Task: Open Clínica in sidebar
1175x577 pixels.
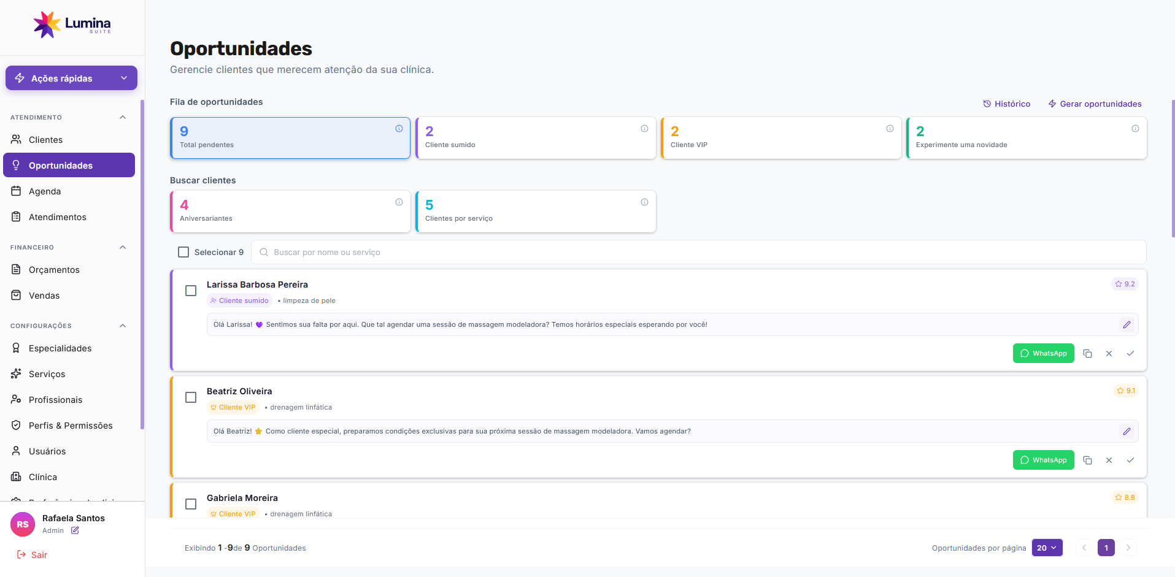Action: [x=69, y=477]
